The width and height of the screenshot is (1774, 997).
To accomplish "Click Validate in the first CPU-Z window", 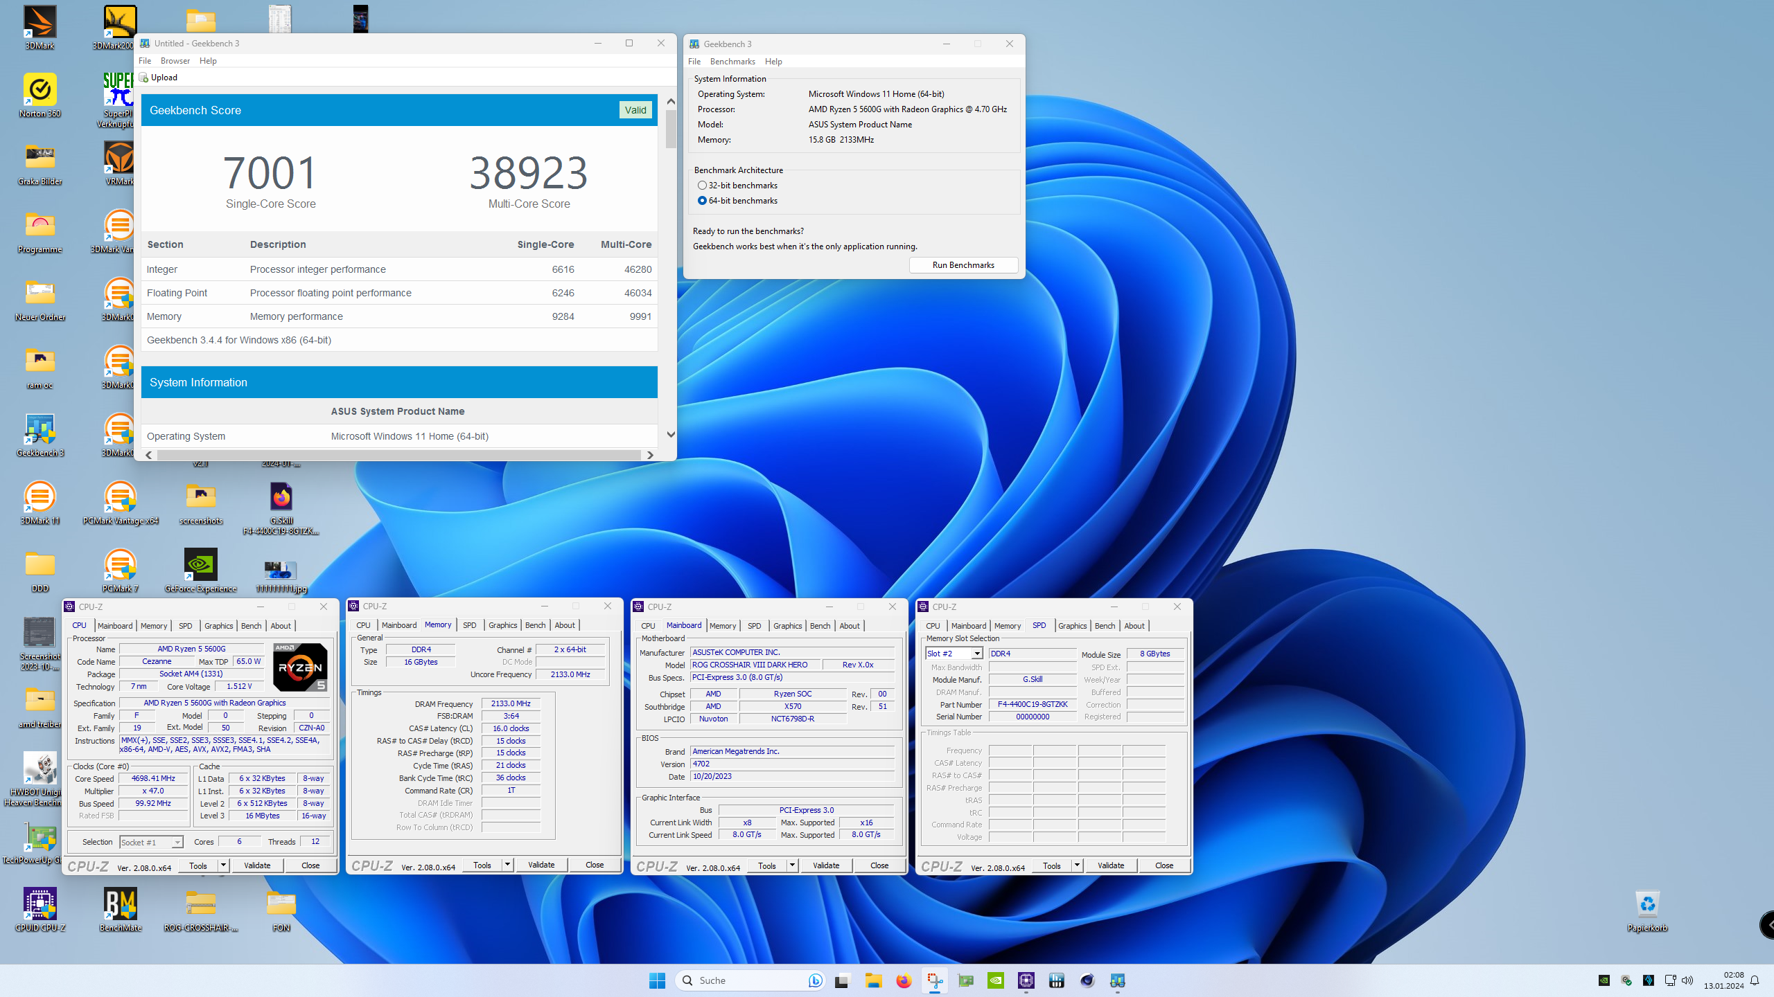I will pyautogui.click(x=257, y=865).
